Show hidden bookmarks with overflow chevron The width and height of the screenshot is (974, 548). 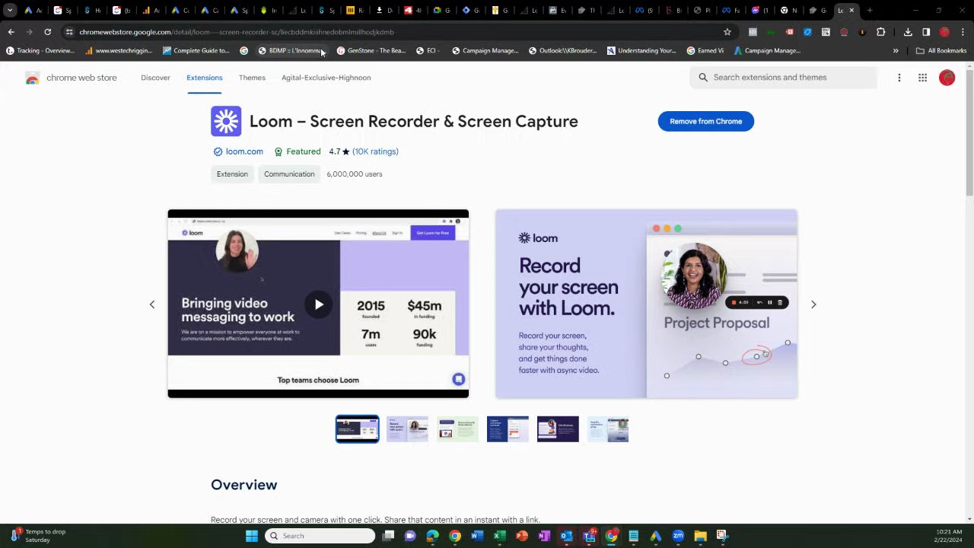click(x=896, y=51)
